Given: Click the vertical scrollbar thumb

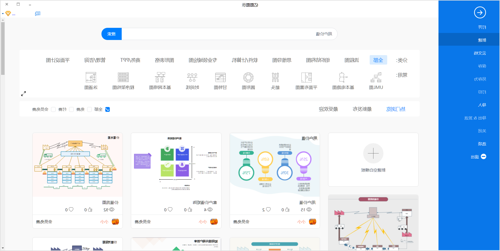Looking at the screenshot, I should click(x=3, y=48).
